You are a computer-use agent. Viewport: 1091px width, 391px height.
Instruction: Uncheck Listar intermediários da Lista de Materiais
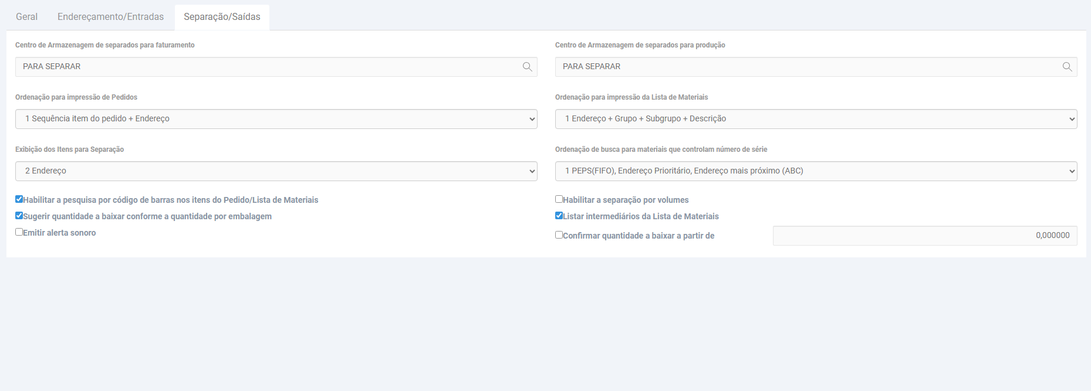pos(559,216)
